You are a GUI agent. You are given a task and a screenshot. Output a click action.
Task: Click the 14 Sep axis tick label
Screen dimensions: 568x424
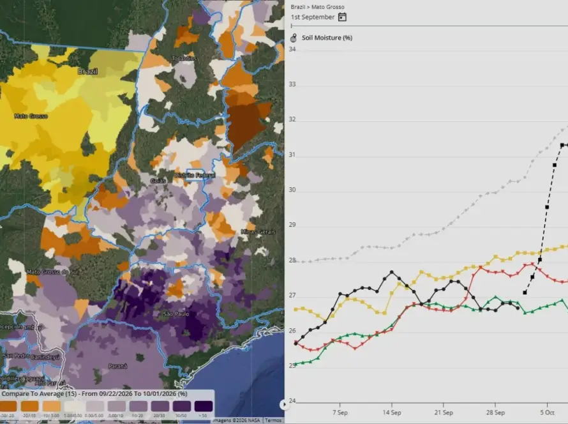coord(392,413)
